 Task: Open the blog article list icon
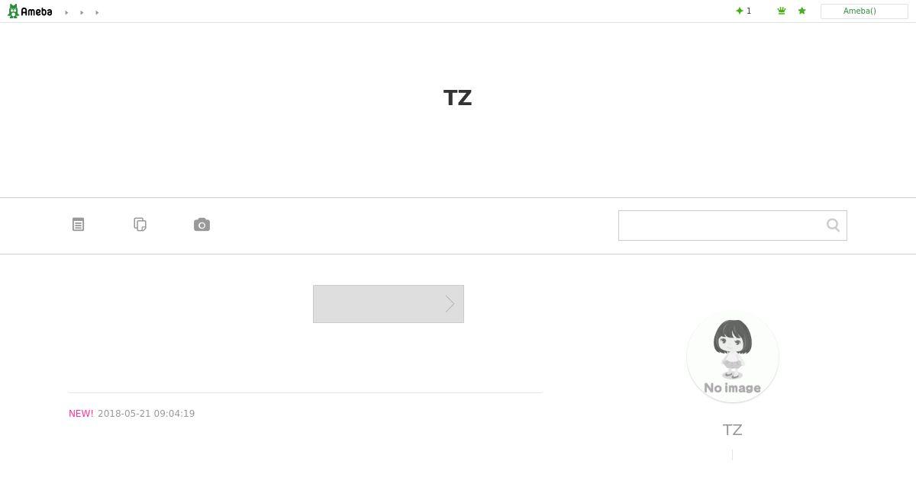coord(78,224)
